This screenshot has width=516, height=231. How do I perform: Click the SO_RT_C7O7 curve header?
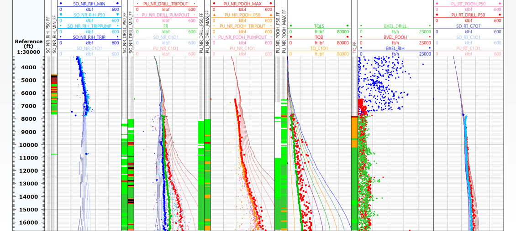[x=469, y=26]
